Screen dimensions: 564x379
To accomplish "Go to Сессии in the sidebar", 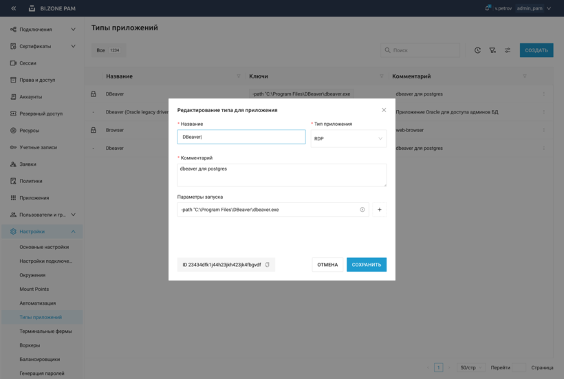I will (x=28, y=63).
